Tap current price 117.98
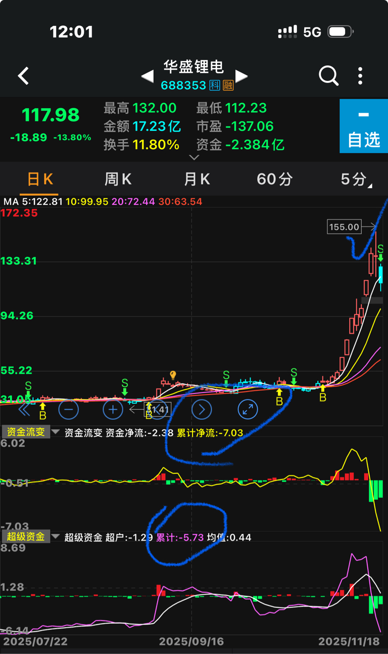This screenshot has height=654, width=388. coord(51,115)
